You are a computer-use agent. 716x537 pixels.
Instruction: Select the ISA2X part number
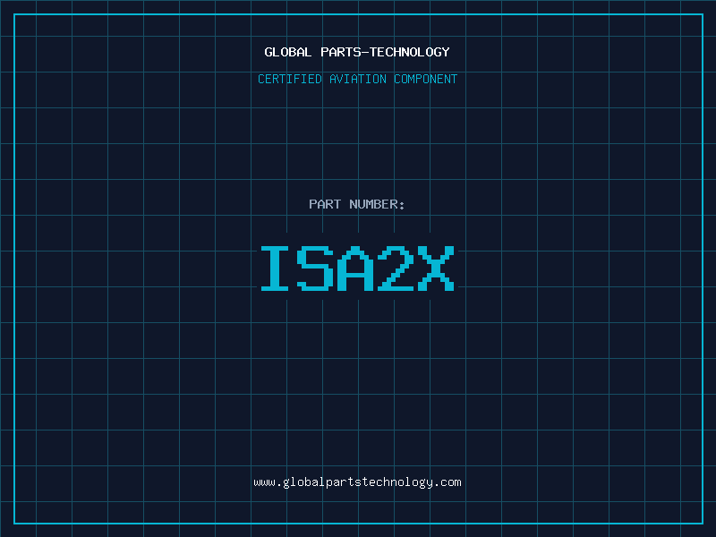(x=357, y=268)
